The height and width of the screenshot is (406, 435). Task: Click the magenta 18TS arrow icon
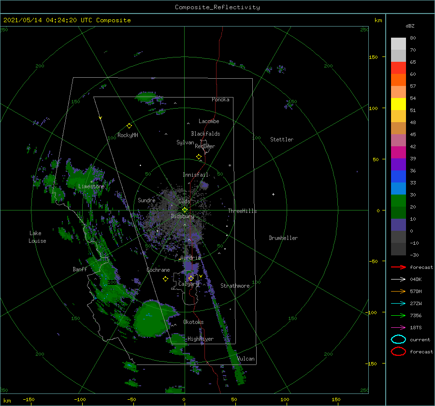(x=398, y=328)
